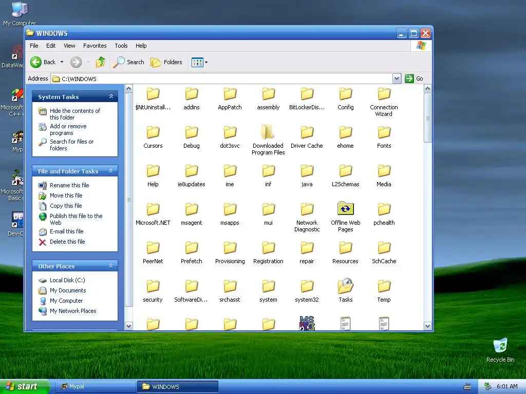Click Move this file link
The image size is (526, 394).
[x=66, y=195]
